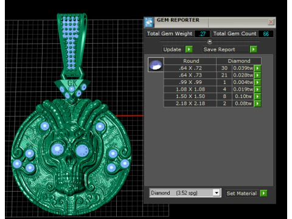292x219 pixels.
Task: Click the Total Gem Count value 66
Action: click(x=266, y=33)
